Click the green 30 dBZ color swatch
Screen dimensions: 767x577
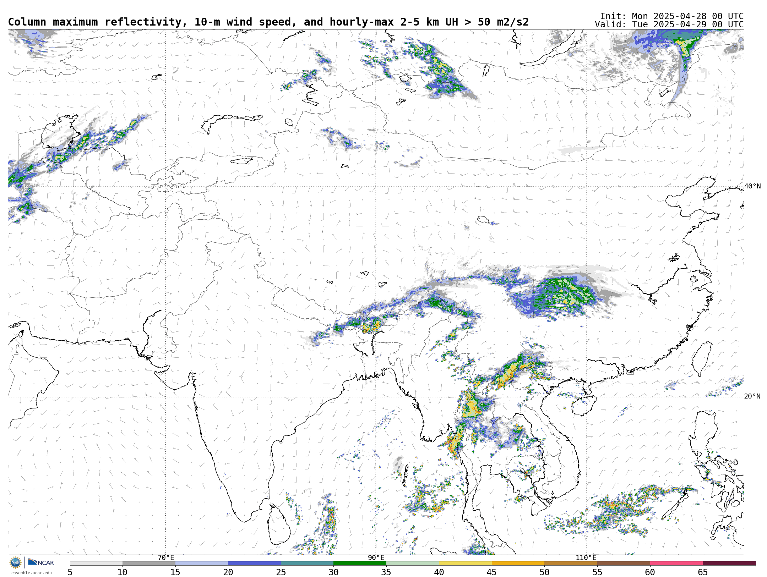(x=360, y=564)
